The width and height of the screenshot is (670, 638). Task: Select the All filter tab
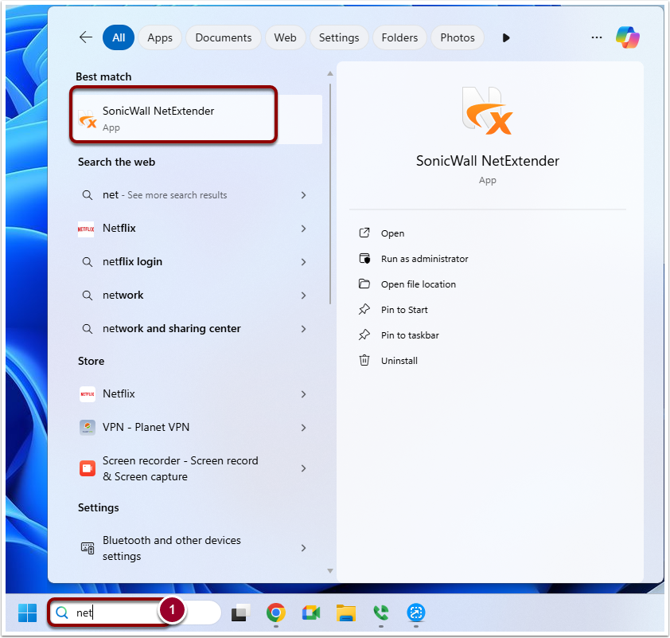coord(119,37)
